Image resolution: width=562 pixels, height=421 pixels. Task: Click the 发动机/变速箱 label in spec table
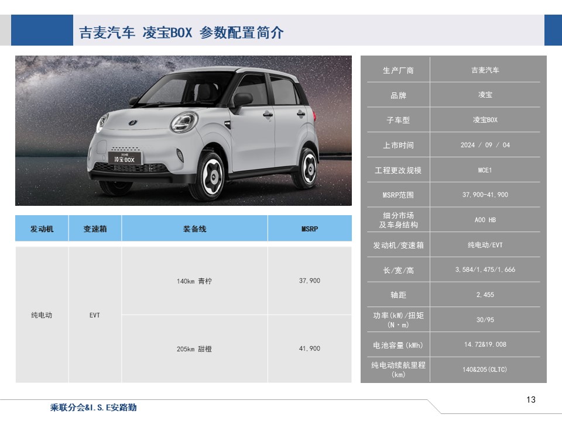click(398, 245)
